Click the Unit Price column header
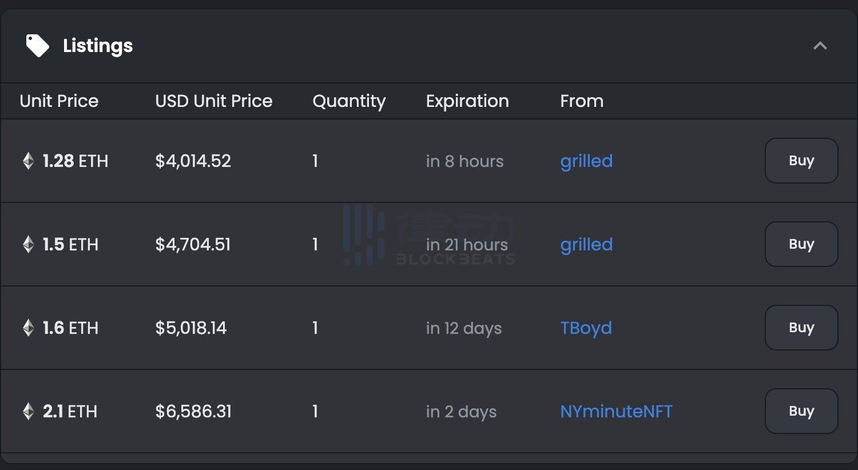Viewport: 858px width, 470px height. click(x=59, y=101)
